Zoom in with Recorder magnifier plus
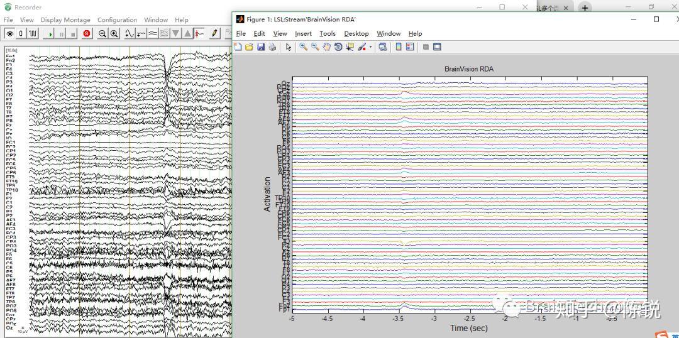This screenshot has height=338, width=679. (x=114, y=33)
